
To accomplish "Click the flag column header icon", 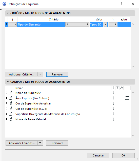I will click(x=122, y=88).
